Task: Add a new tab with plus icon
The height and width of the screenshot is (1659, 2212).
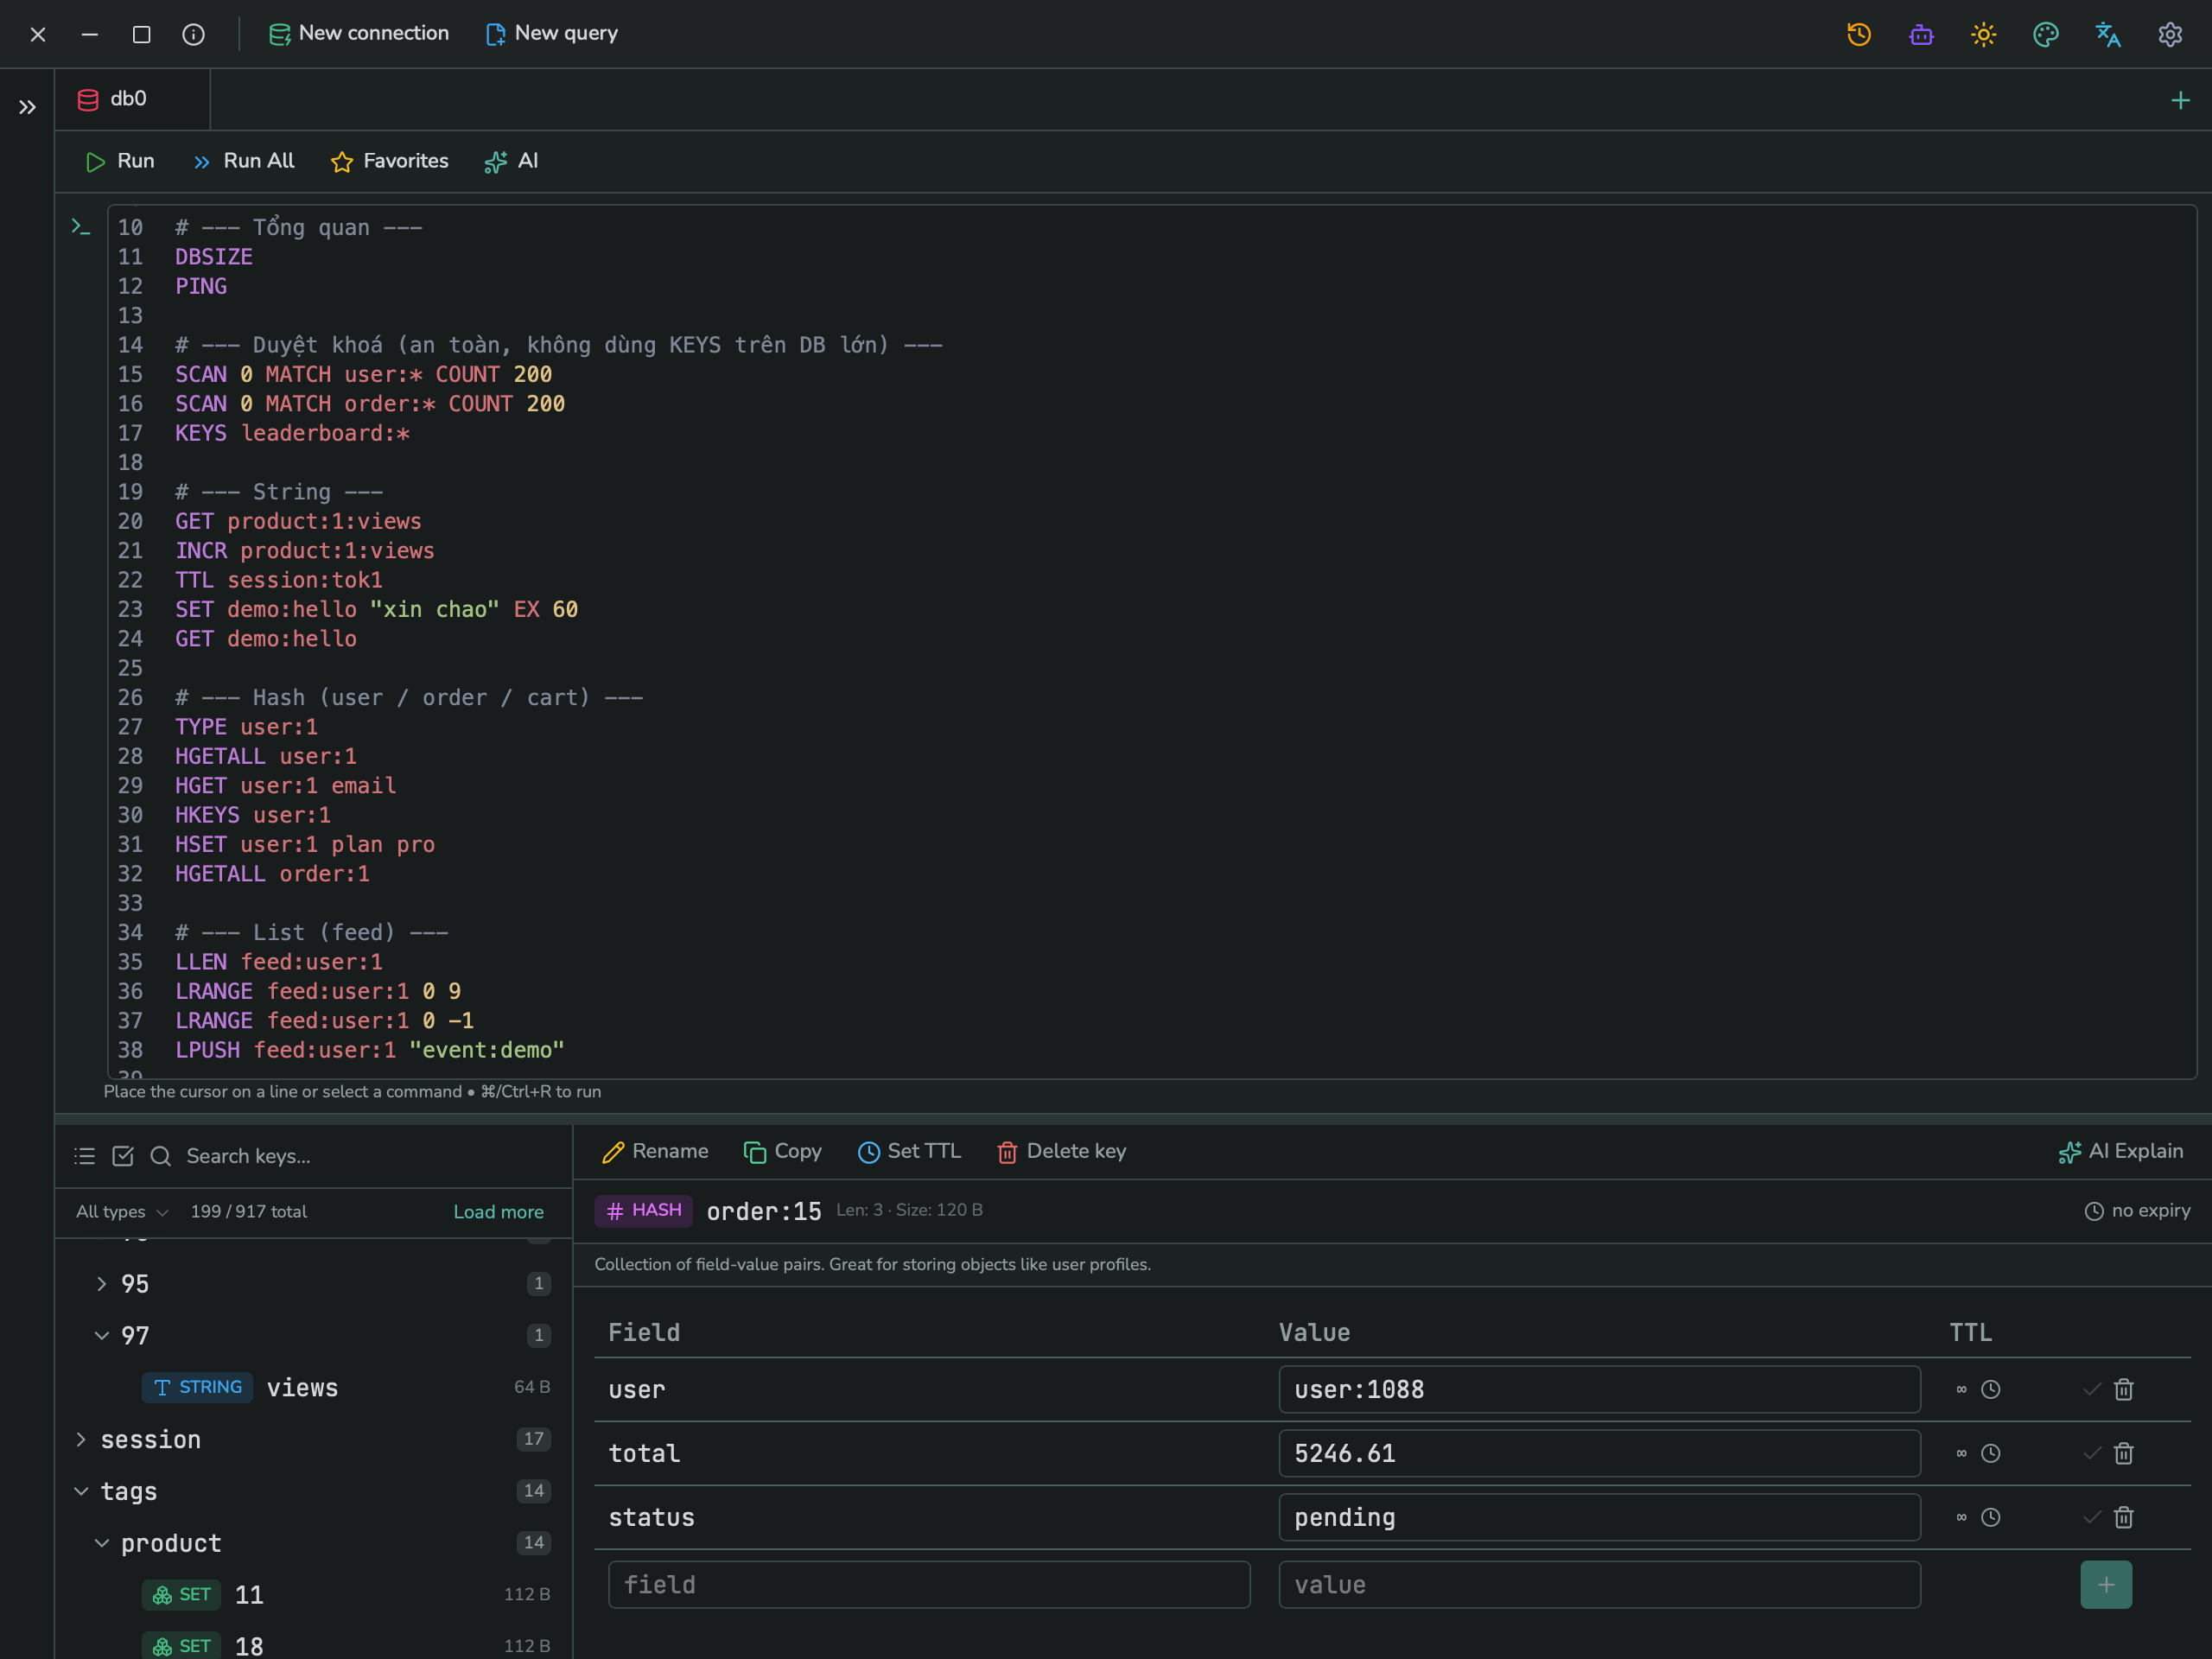Action: 2180,100
